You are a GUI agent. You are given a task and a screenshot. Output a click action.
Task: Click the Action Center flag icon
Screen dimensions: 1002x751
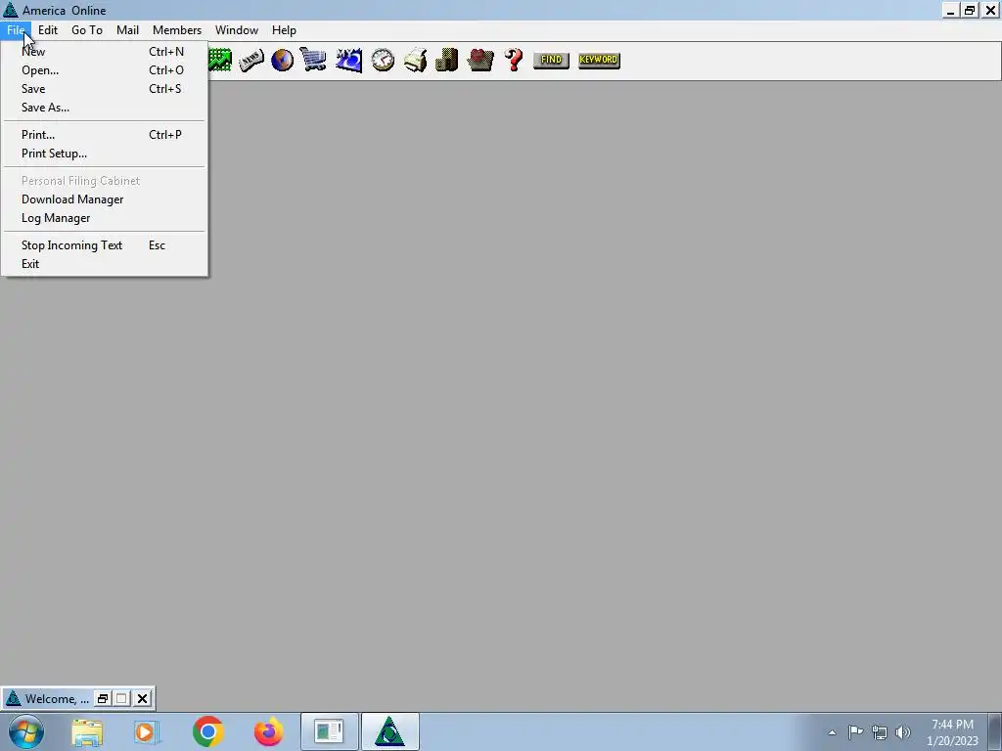(x=855, y=732)
